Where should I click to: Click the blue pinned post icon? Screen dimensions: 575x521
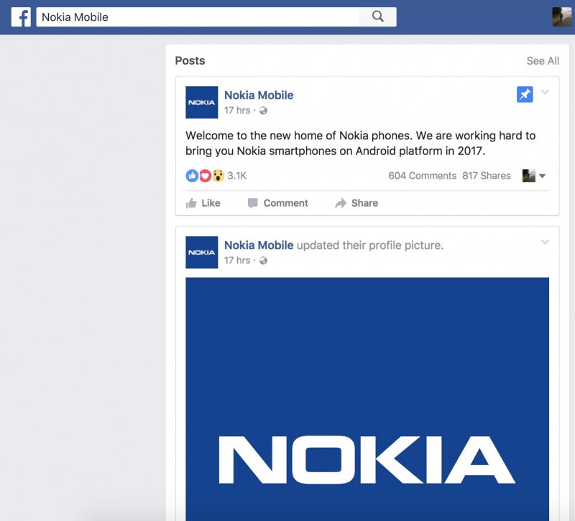tap(525, 95)
